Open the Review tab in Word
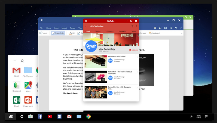The image size is (217, 123). pos(72,28)
